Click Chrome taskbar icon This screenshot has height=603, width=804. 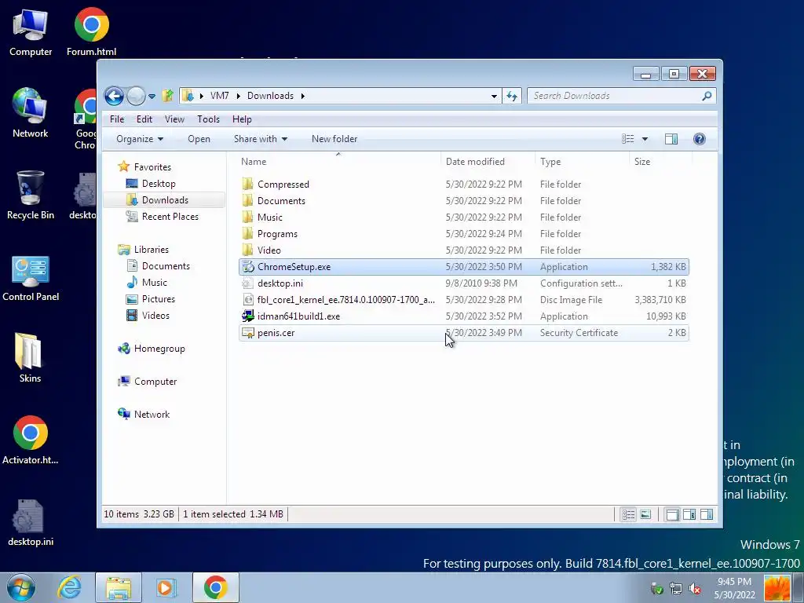215,587
